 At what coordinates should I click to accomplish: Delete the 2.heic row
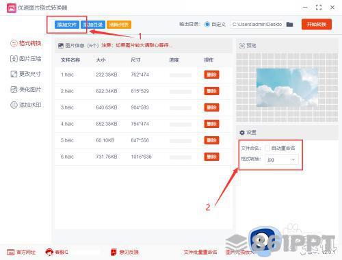(211, 91)
